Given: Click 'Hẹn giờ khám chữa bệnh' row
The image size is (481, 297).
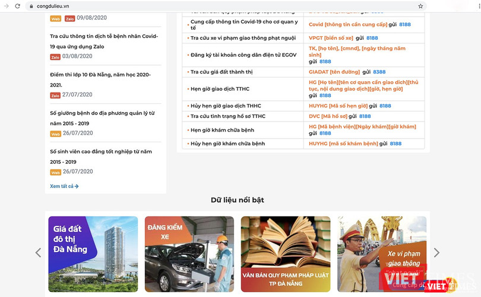Looking at the screenshot, I should (222, 130).
